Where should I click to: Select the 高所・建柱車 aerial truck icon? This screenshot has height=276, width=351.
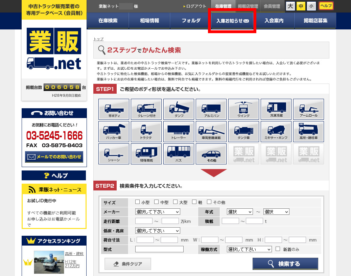click(308, 132)
